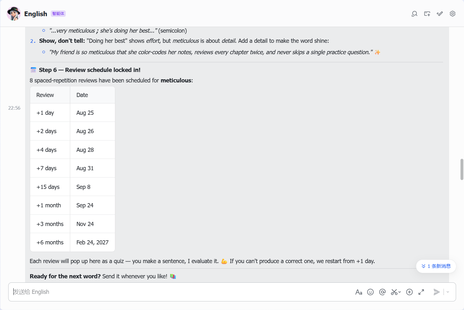Click the double-checkmark tasks icon
Screen dimensions: 464x310
click(x=440, y=14)
